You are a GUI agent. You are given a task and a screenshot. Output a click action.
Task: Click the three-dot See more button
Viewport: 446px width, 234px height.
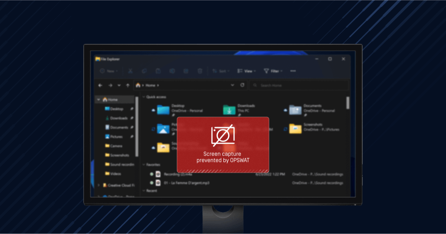click(x=293, y=71)
